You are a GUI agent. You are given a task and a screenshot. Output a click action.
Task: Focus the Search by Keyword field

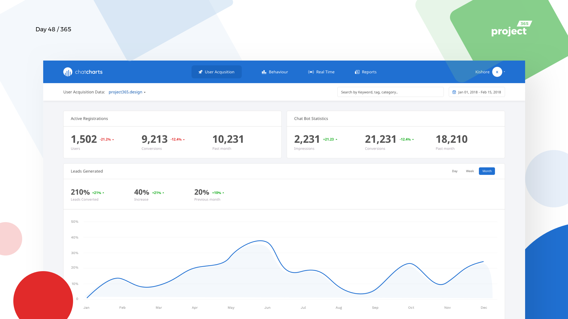point(390,92)
